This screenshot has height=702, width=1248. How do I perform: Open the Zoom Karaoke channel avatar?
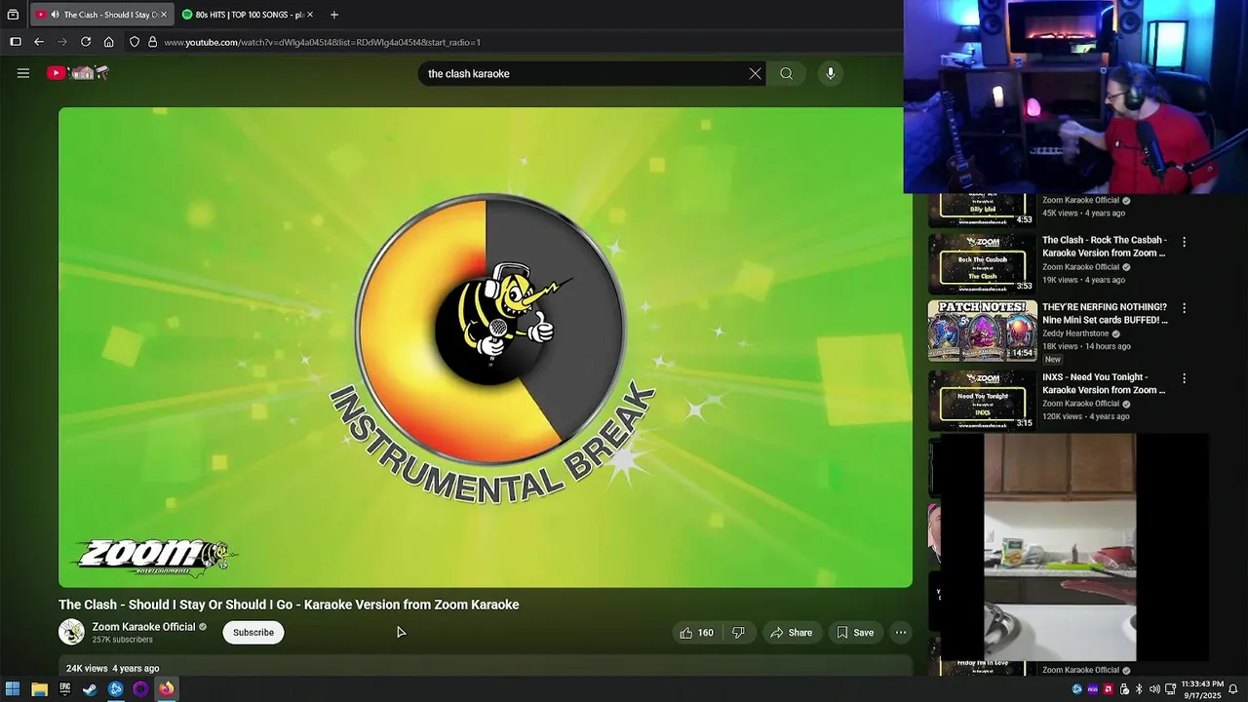[71, 633]
